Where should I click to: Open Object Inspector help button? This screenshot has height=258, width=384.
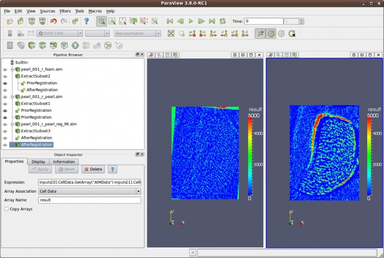[112, 169]
